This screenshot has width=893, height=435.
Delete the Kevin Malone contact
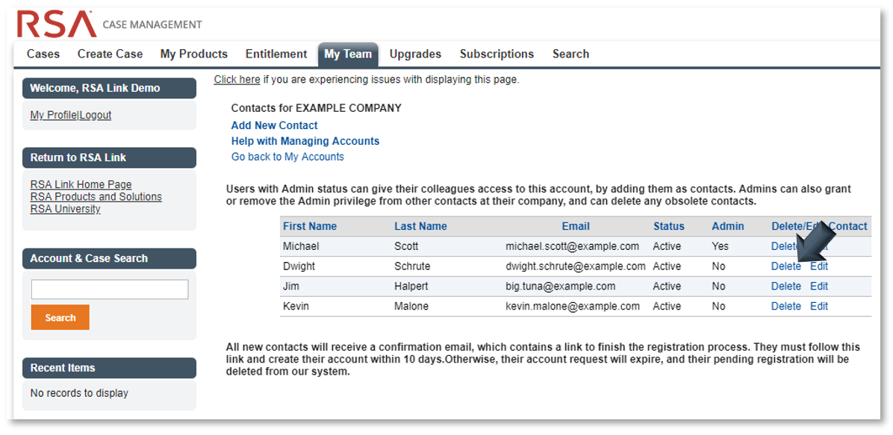pyautogui.click(x=786, y=307)
